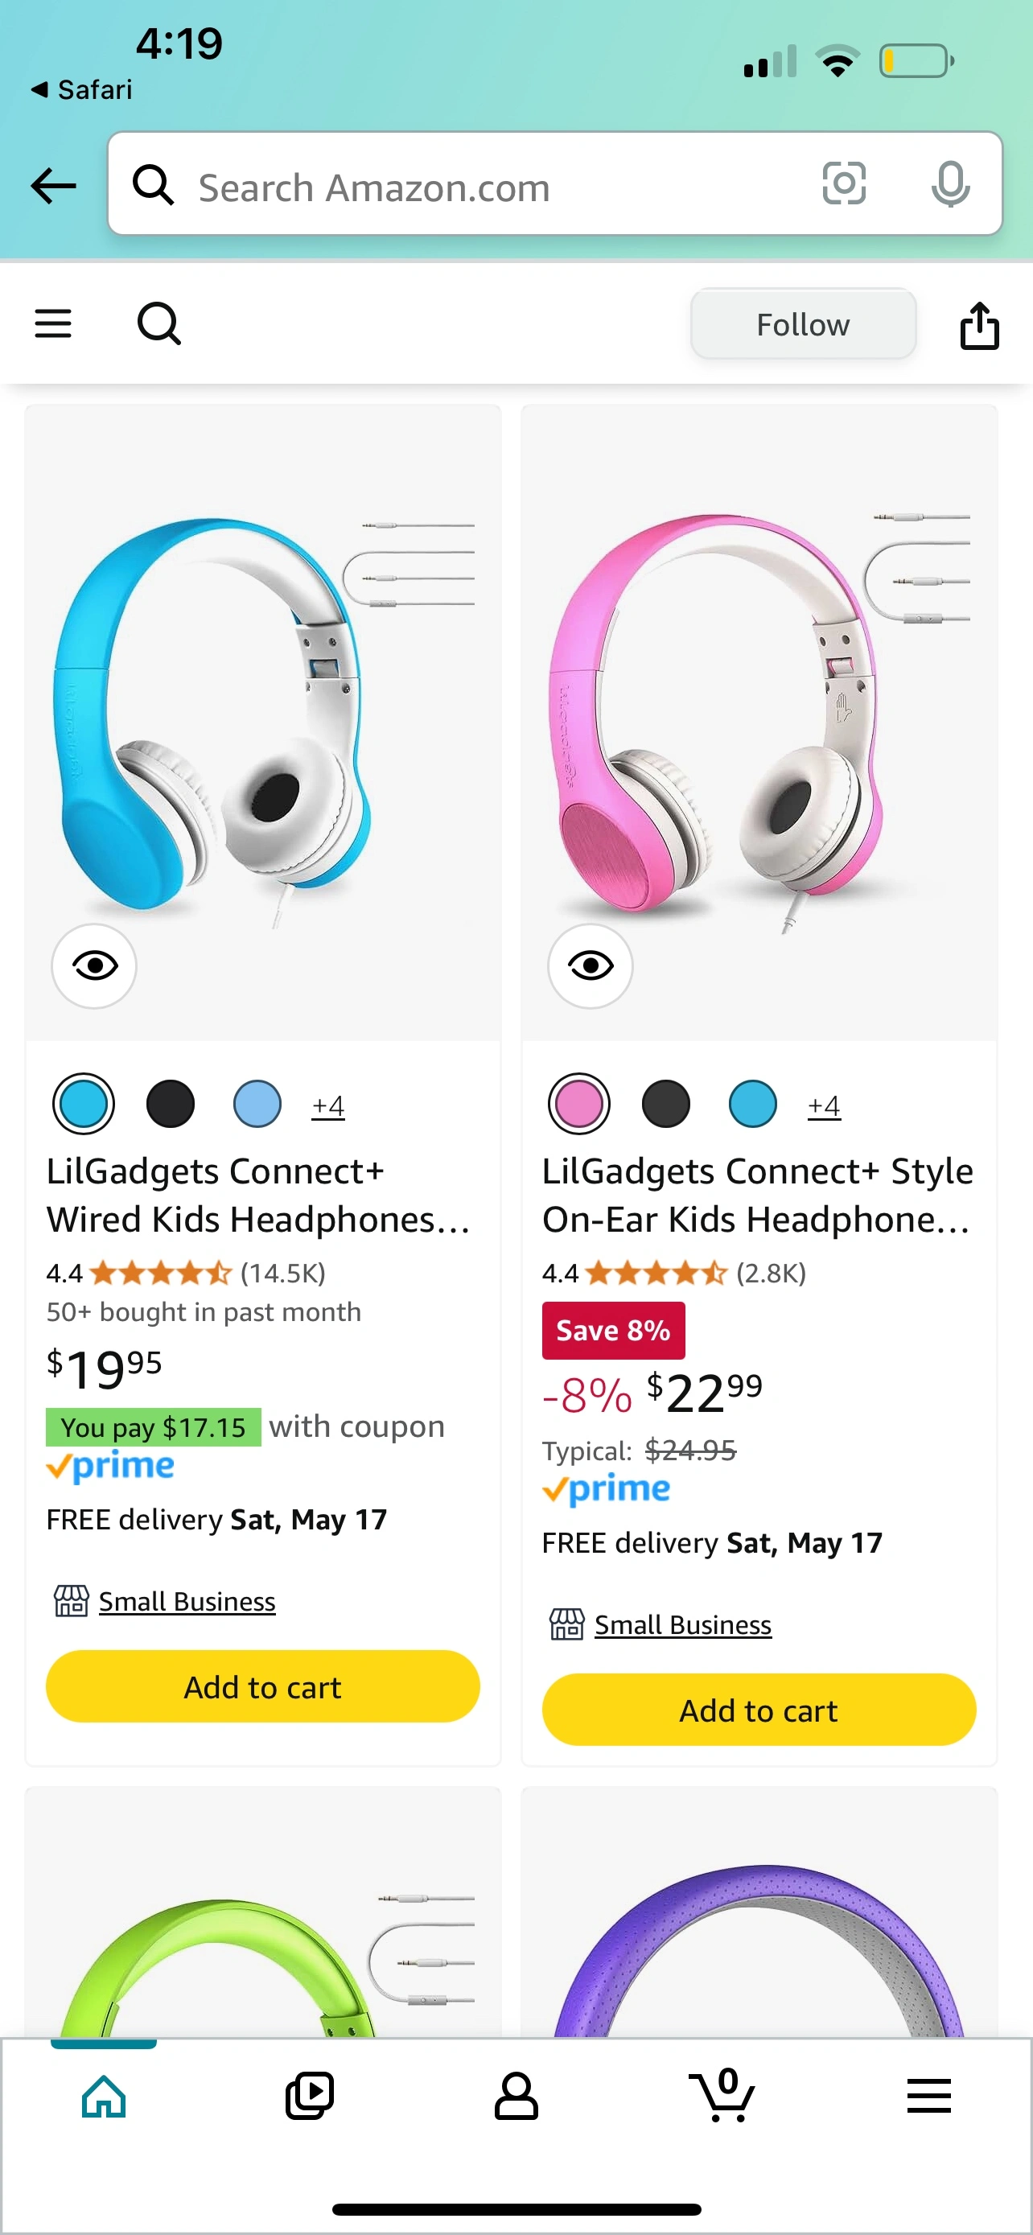Quick view the pink headphones via eye icon

tap(591, 965)
